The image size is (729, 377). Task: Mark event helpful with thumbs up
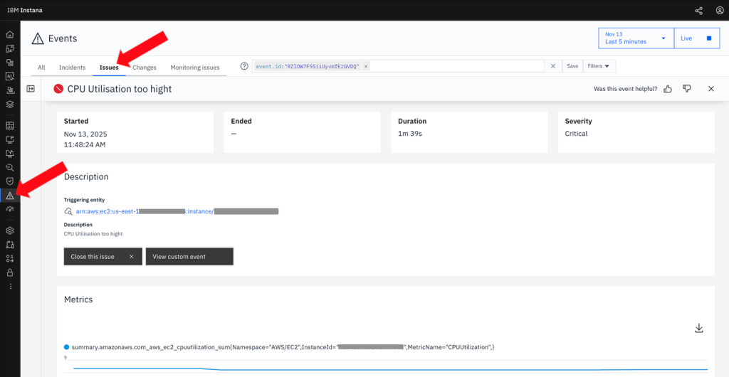668,89
